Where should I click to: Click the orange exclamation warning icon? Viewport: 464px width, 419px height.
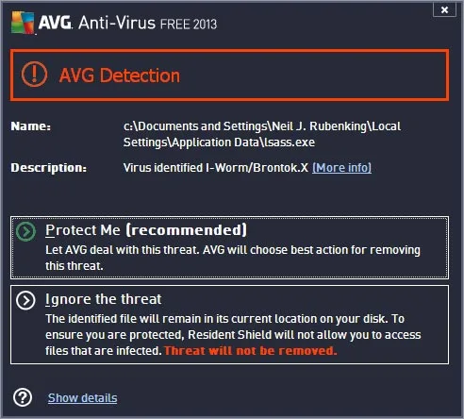[34, 75]
